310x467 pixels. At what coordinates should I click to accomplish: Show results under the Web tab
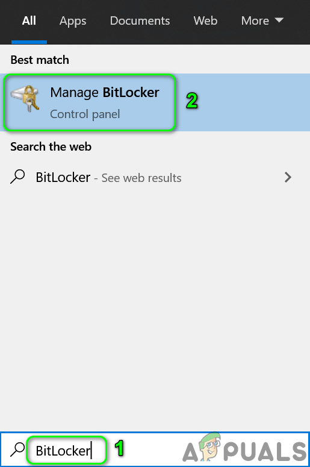205,21
